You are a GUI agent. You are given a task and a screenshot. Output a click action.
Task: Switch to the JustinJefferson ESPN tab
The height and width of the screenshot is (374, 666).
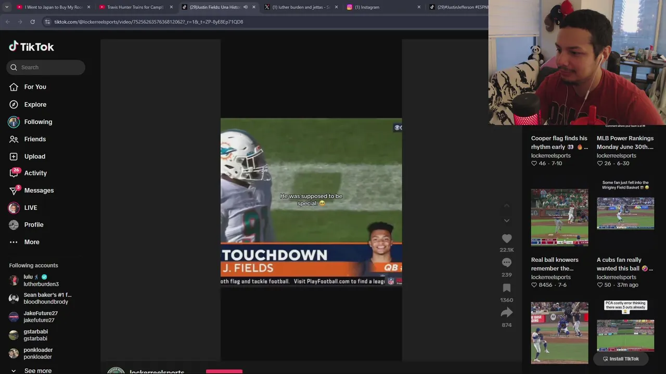[458, 7]
